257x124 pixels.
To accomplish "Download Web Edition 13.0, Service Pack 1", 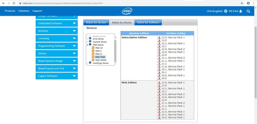I will coord(173,82).
